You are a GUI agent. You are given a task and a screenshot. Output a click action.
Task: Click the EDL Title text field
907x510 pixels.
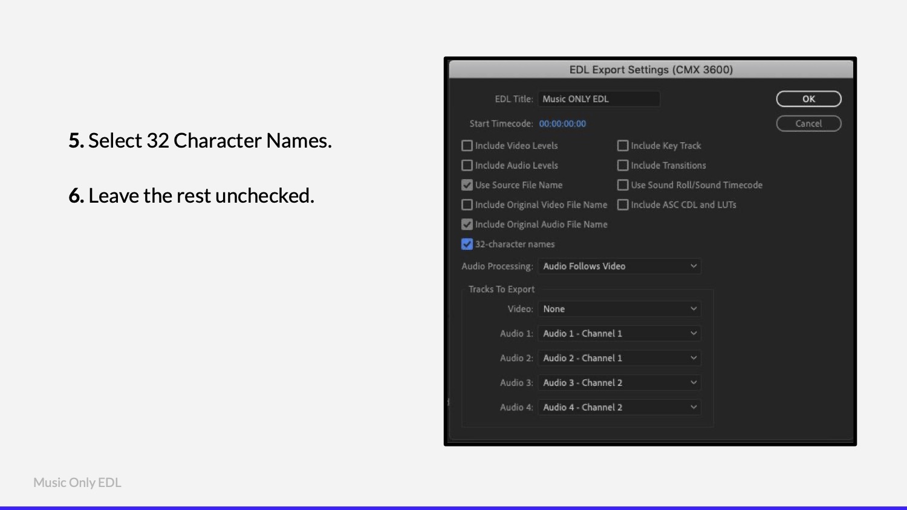pyautogui.click(x=599, y=99)
